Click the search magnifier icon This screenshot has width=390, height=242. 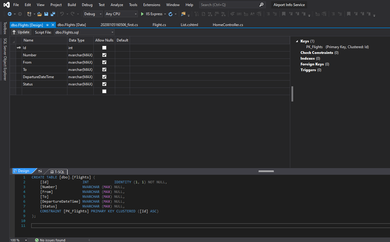[262, 5]
